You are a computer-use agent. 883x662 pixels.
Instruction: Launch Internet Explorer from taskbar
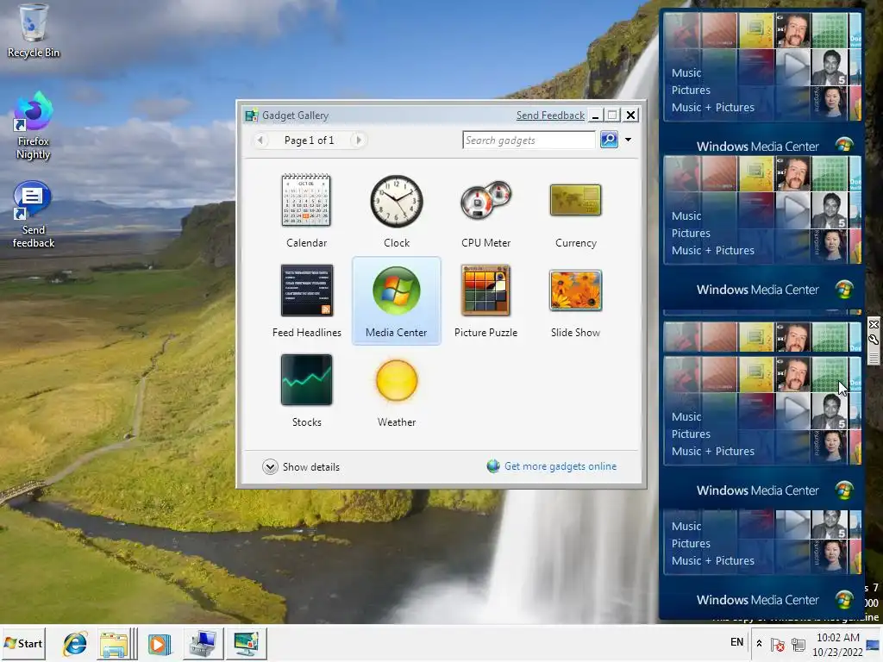75,643
